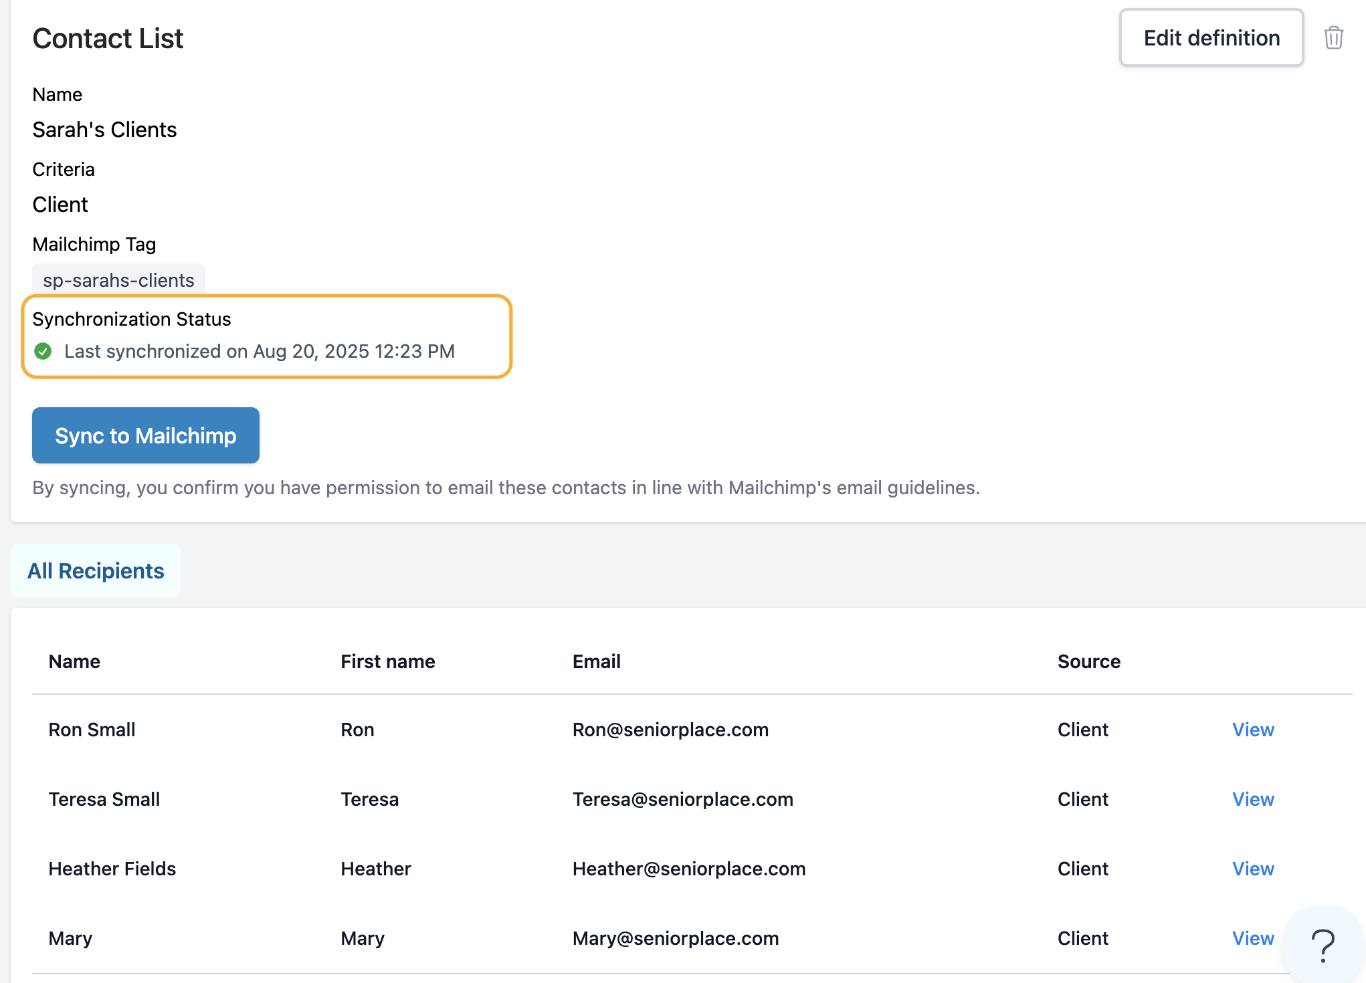The height and width of the screenshot is (983, 1366).
Task: Click the Synchronization Status label
Action: (x=132, y=319)
